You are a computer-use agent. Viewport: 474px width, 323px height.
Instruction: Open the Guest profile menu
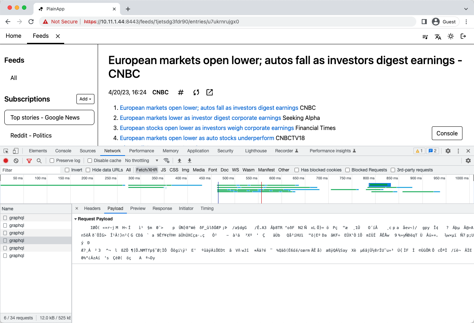pyautogui.click(x=445, y=22)
